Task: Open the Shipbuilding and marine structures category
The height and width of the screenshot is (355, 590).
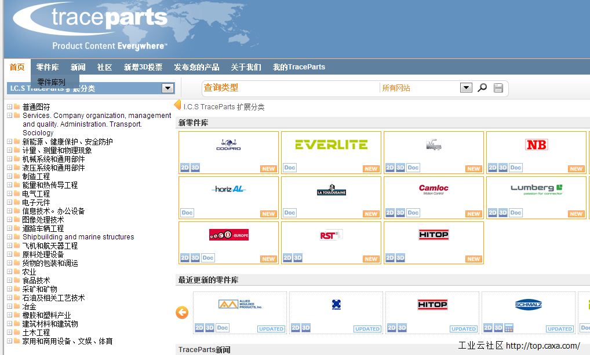Action: click(78, 237)
